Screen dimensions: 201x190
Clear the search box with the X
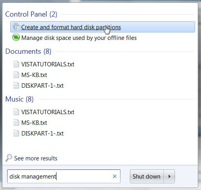[115, 176]
